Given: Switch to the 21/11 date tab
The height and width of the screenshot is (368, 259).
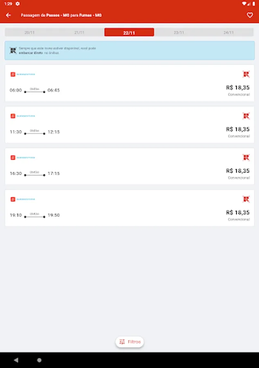Looking at the screenshot, I should point(80,31).
